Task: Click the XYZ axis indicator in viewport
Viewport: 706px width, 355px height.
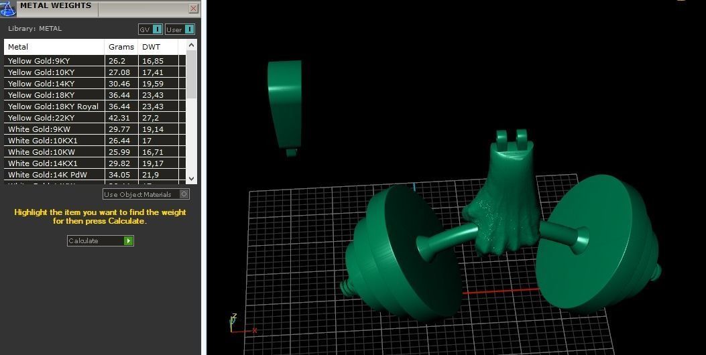Action: [242, 324]
